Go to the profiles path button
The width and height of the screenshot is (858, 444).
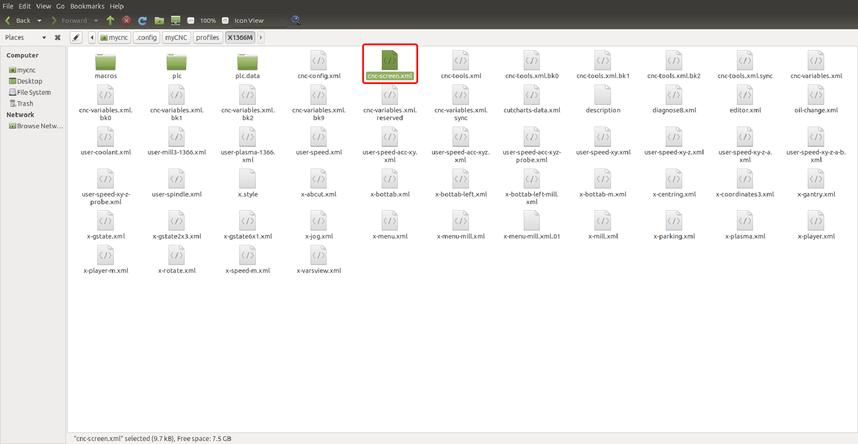coord(208,38)
